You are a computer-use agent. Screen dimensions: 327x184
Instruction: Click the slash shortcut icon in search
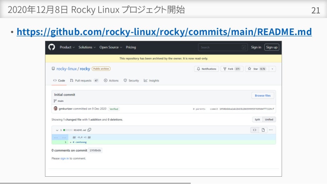point(244,48)
